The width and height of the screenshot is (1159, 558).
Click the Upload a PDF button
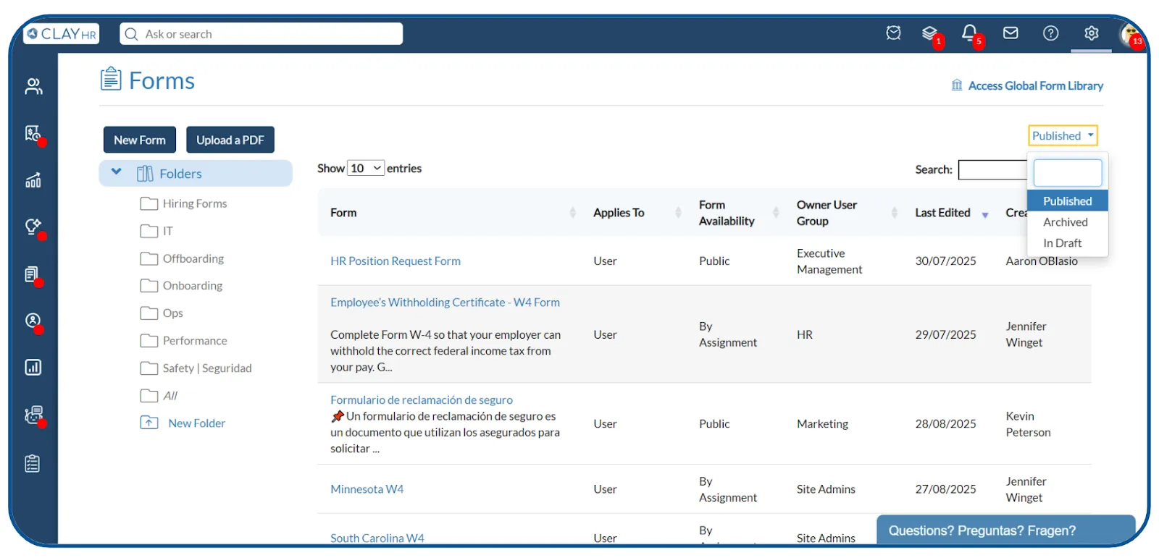pos(230,140)
